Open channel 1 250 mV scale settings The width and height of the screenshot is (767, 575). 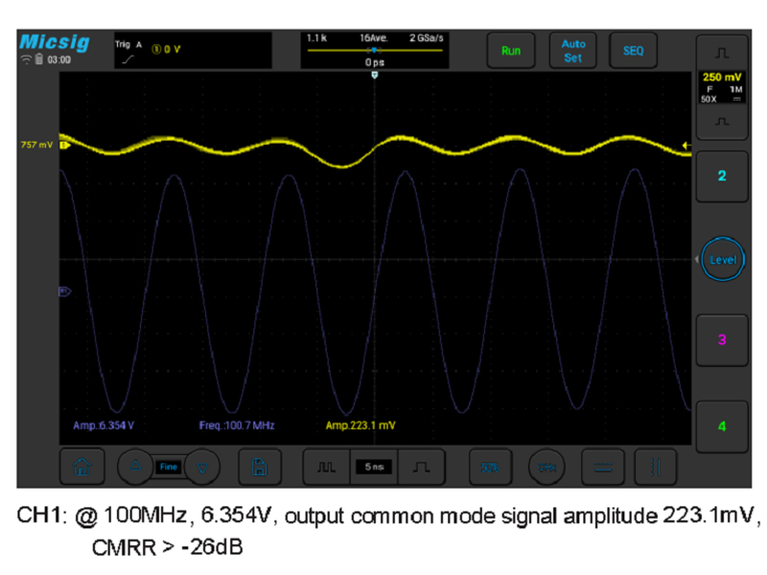(721, 88)
